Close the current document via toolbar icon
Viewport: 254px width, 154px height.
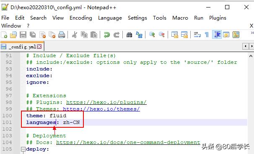[43, 35]
